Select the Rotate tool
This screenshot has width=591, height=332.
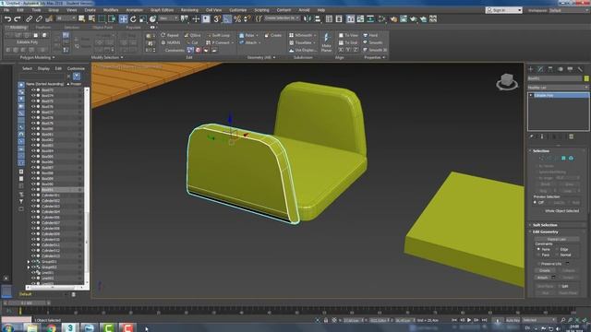(x=133, y=18)
